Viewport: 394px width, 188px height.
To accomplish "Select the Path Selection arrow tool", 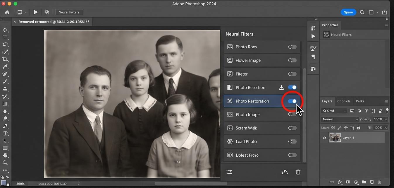I will (5, 141).
